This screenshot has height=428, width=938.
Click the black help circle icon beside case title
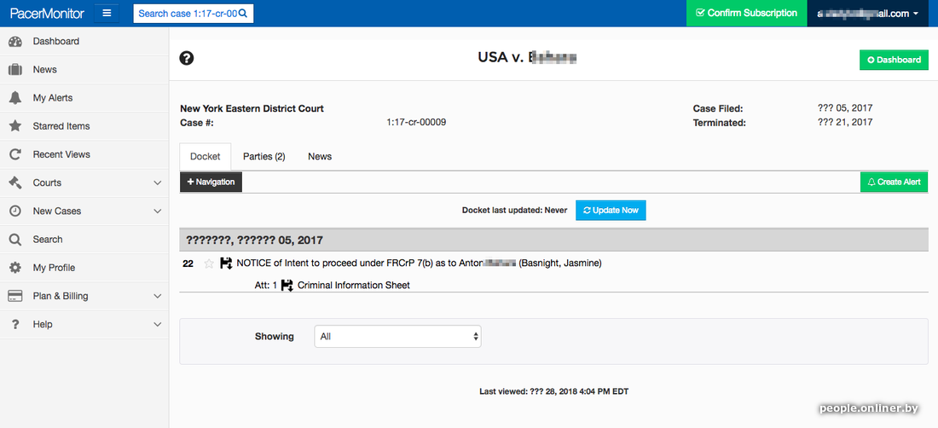(x=187, y=58)
